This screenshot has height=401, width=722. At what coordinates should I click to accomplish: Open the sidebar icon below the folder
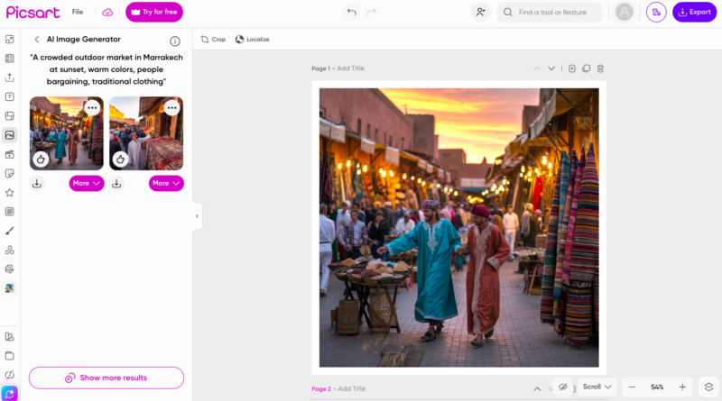(10, 375)
